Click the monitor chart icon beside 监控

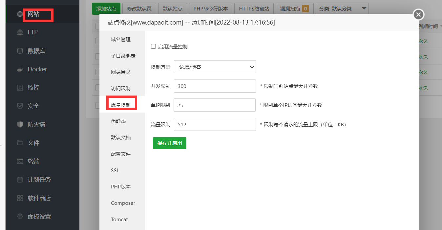pyautogui.click(x=20, y=88)
